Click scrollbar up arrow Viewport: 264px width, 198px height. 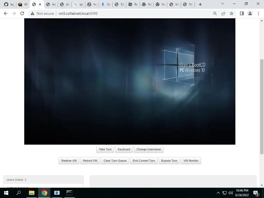click(262, 21)
